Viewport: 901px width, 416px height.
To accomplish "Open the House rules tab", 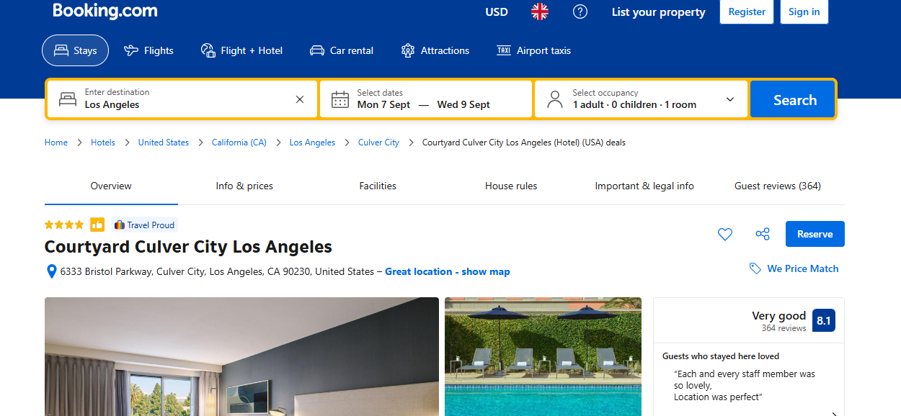I will 511,186.
